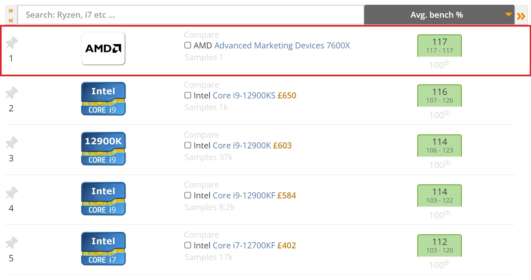Viewport: 531px width, 280px height.
Task: Pin the Core i7-12700KF entry
Action: (x=12, y=243)
